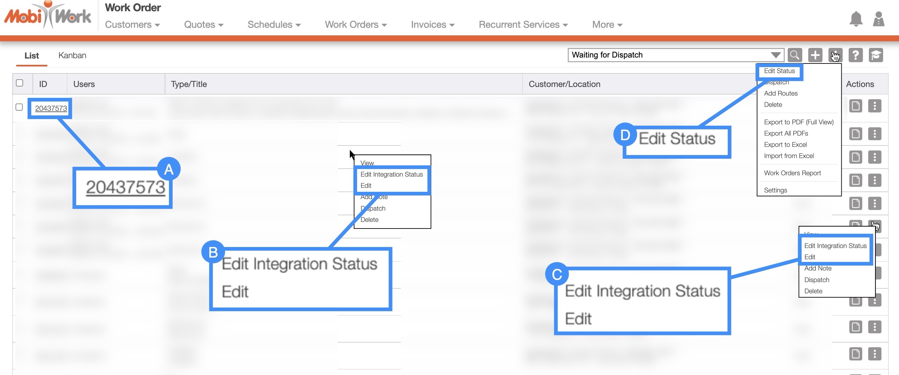
Task: Toggle the select-all checkbox in header
Action: [x=20, y=83]
